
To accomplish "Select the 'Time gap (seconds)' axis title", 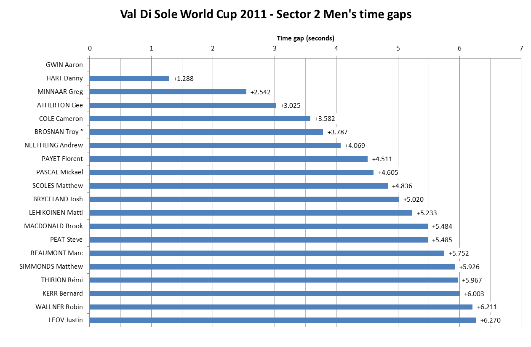I will tap(305, 38).
